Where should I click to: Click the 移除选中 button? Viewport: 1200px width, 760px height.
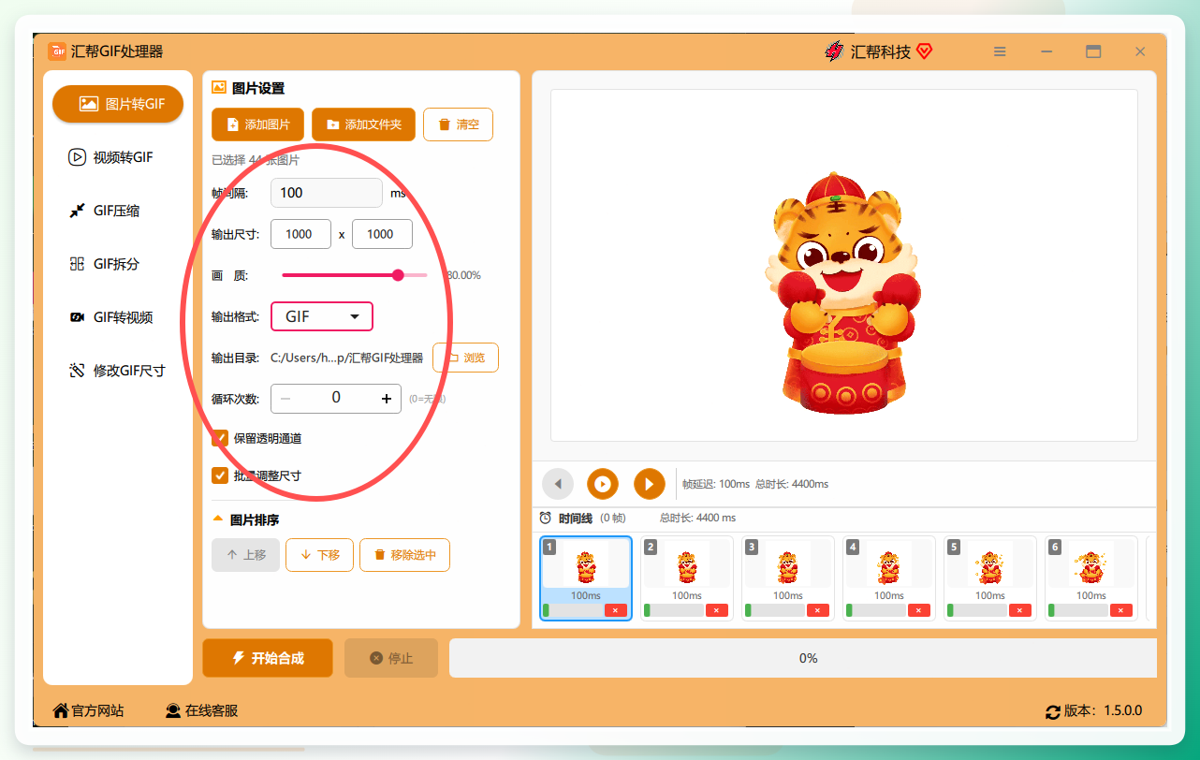(x=404, y=555)
